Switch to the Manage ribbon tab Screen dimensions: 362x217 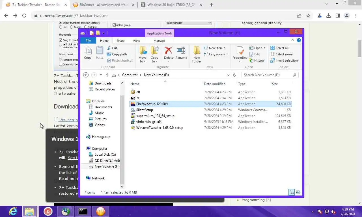pos(160,41)
